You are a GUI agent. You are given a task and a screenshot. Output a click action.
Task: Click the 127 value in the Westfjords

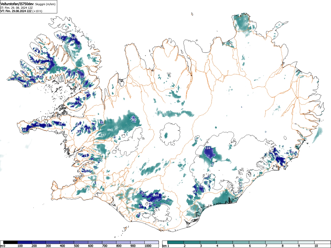(41, 77)
